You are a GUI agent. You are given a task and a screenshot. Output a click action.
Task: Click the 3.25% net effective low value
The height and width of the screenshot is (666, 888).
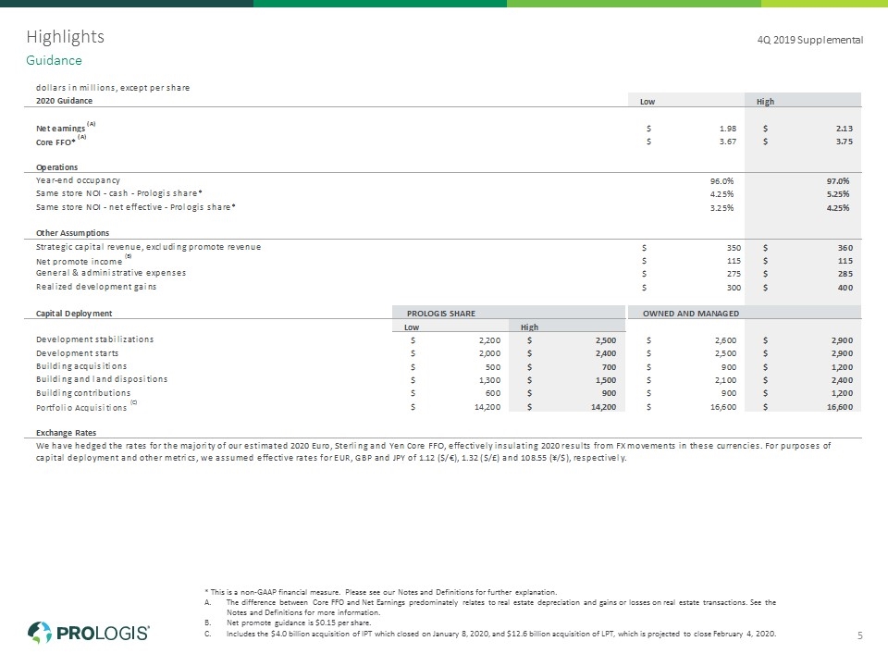click(722, 208)
